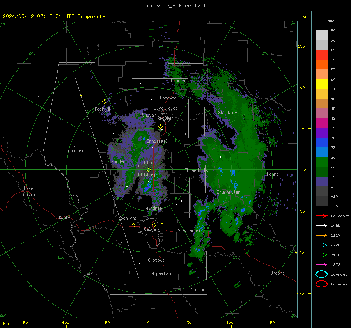The width and height of the screenshot is (351, 328).
Task: Click the ThreeHills town label
Action: pyautogui.click(x=196, y=170)
